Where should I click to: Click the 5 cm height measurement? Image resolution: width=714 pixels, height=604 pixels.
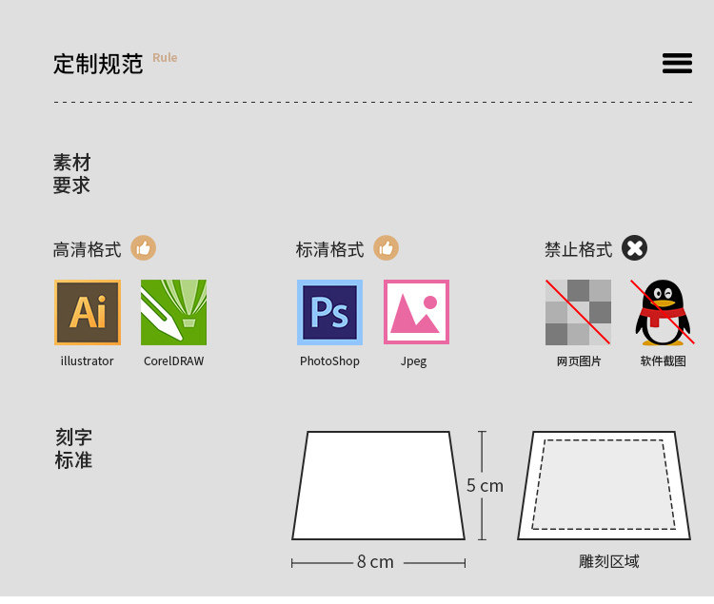[x=485, y=486]
